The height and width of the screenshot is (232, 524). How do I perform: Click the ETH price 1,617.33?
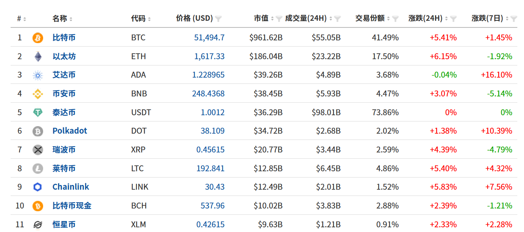coord(209,56)
